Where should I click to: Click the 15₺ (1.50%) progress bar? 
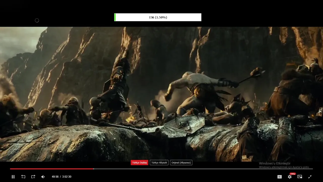[x=158, y=17]
